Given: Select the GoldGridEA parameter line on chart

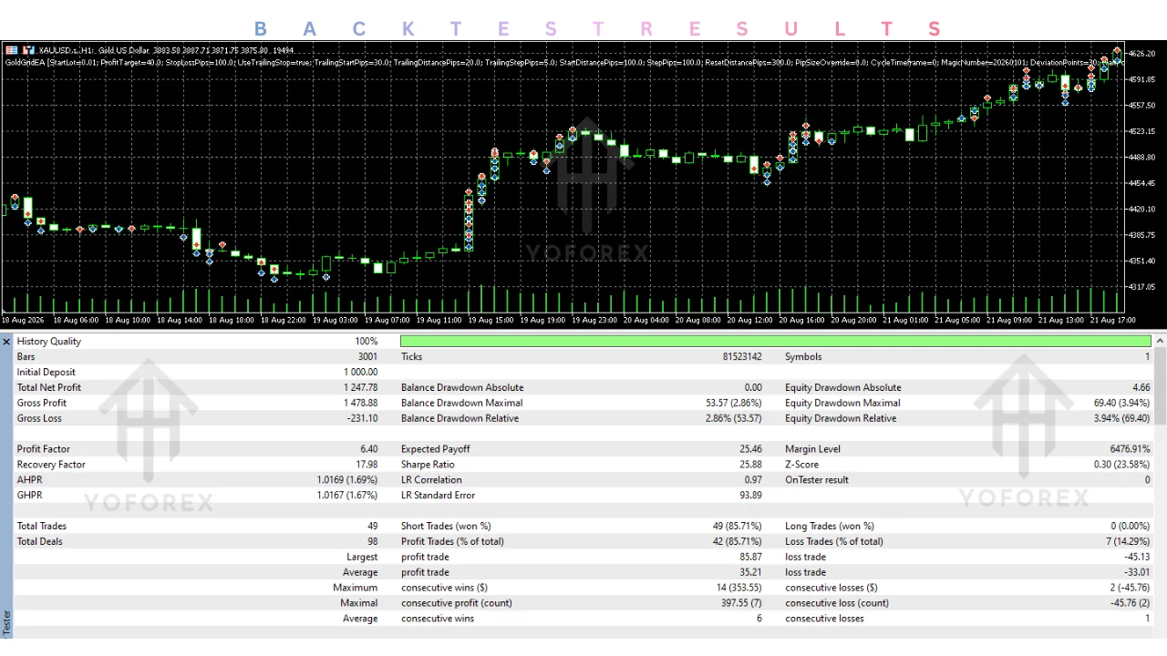Looking at the screenshot, I should (565, 62).
